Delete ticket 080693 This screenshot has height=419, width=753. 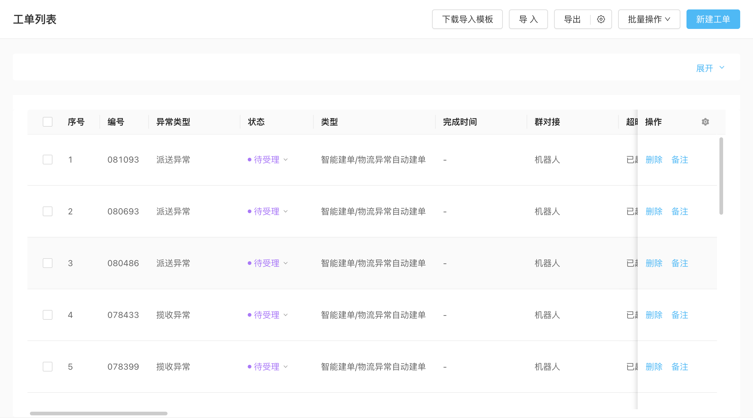coord(654,211)
